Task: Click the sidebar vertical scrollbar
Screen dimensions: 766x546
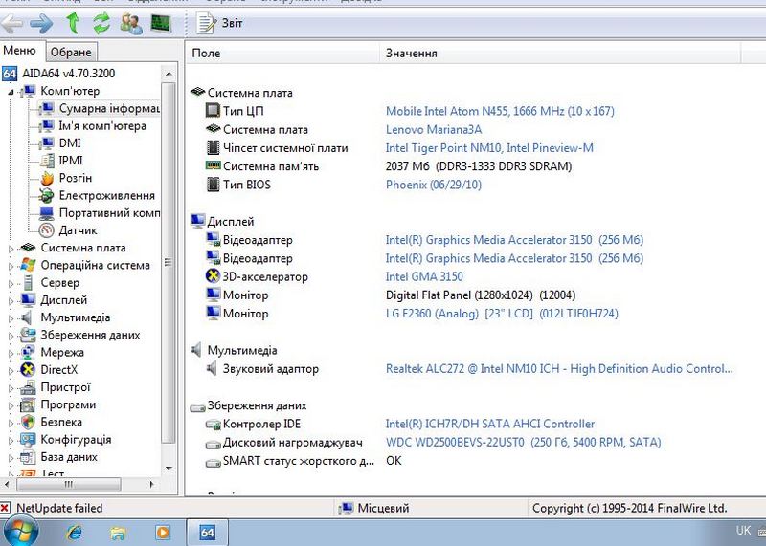Action: point(169,268)
